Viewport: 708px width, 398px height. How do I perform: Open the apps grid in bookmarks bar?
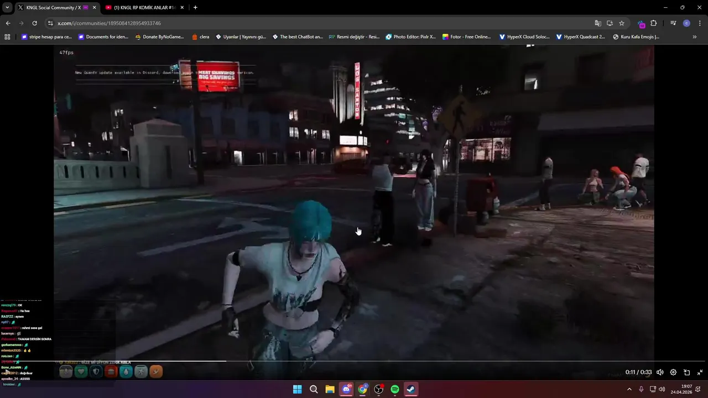click(7, 37)
